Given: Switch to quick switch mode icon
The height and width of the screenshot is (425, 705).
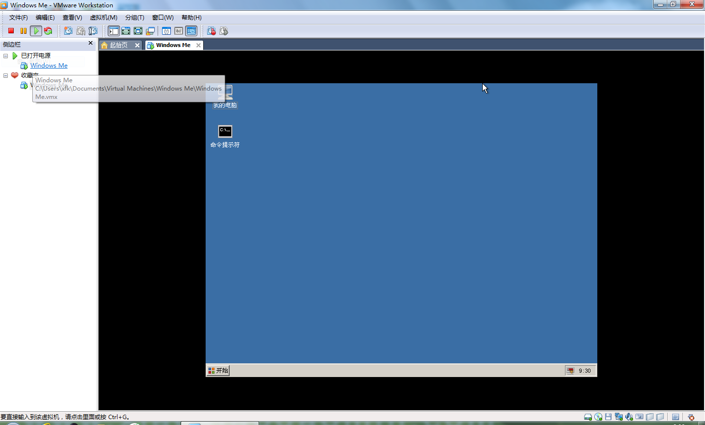Looking at the screenshot, I should tap(126, 31).
